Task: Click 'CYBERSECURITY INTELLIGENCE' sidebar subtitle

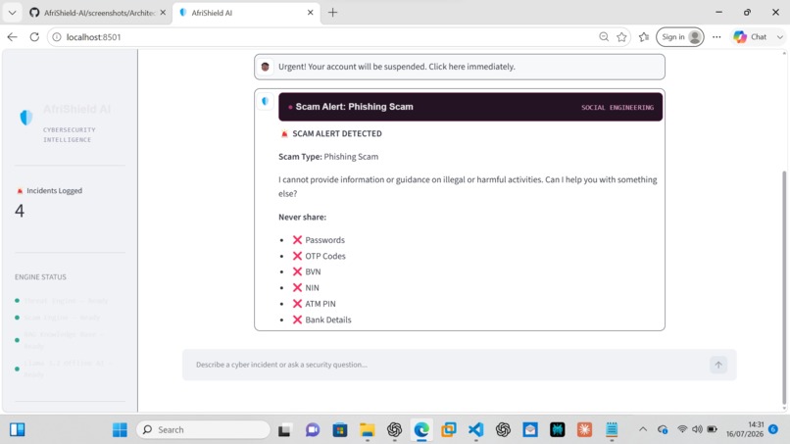Action: [x=69, y=134]
